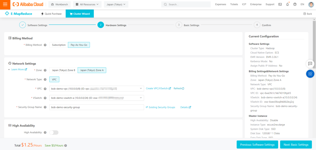Click Back text at top right
Viewport: 316px width, 150px height.
[310, 14]
